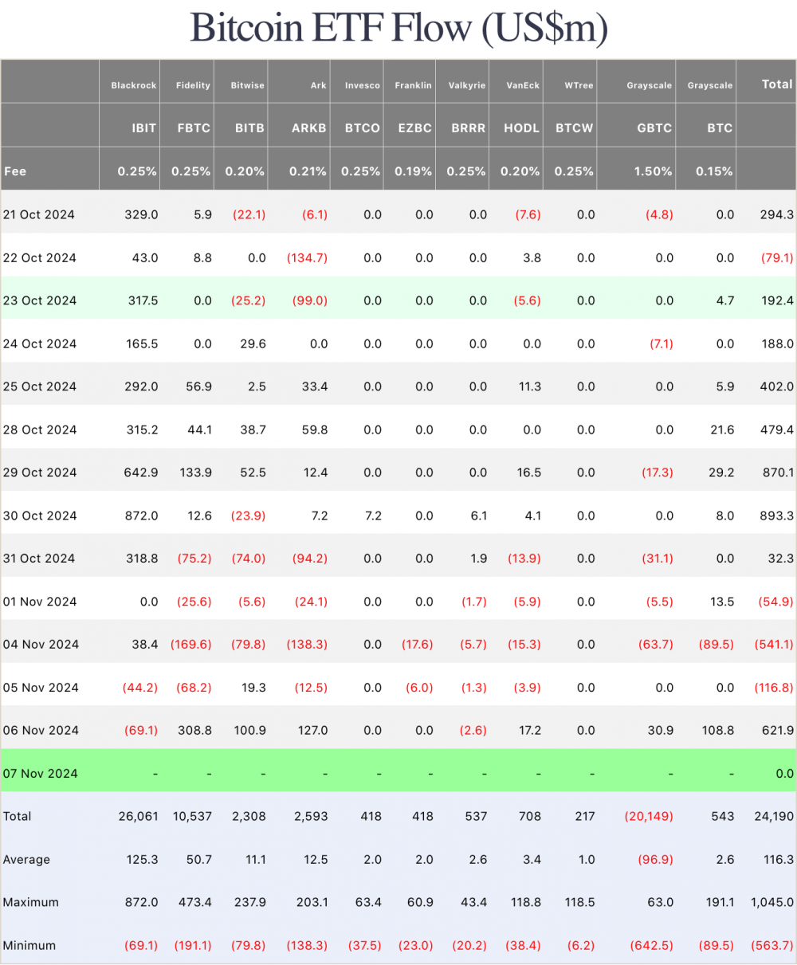Image resolution: width=797 pixels, height=965 pixels.
Task: Select the '23 Oct 2024' date label
Action: click(40, 300)
